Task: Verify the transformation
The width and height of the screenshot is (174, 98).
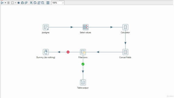Action: tap(31, 3)
